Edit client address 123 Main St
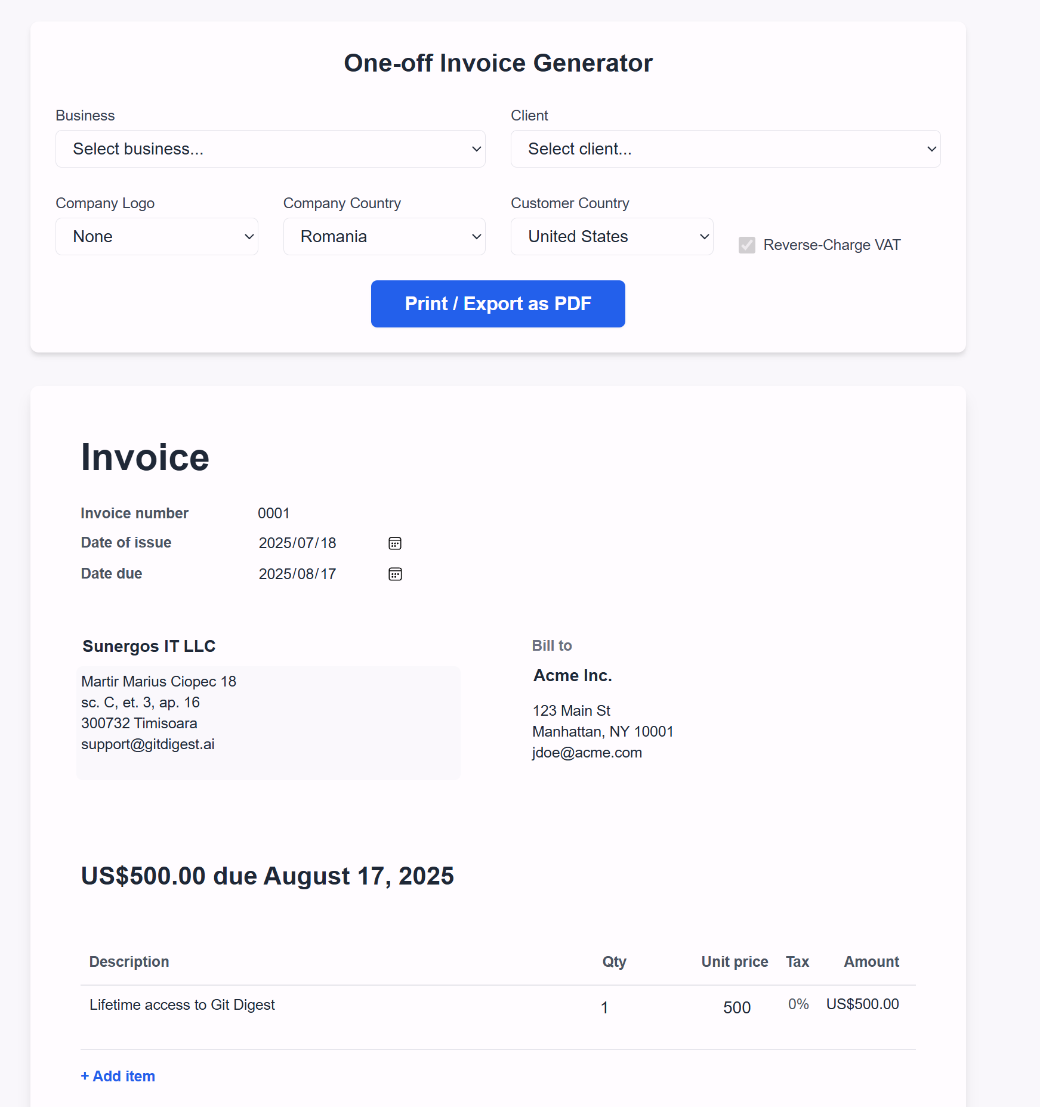 coord(572,711)
